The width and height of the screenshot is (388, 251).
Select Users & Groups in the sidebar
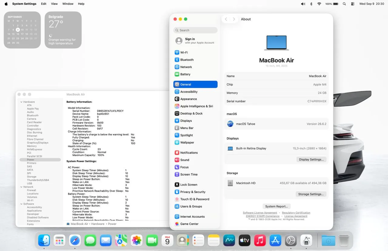coord(195,206)
